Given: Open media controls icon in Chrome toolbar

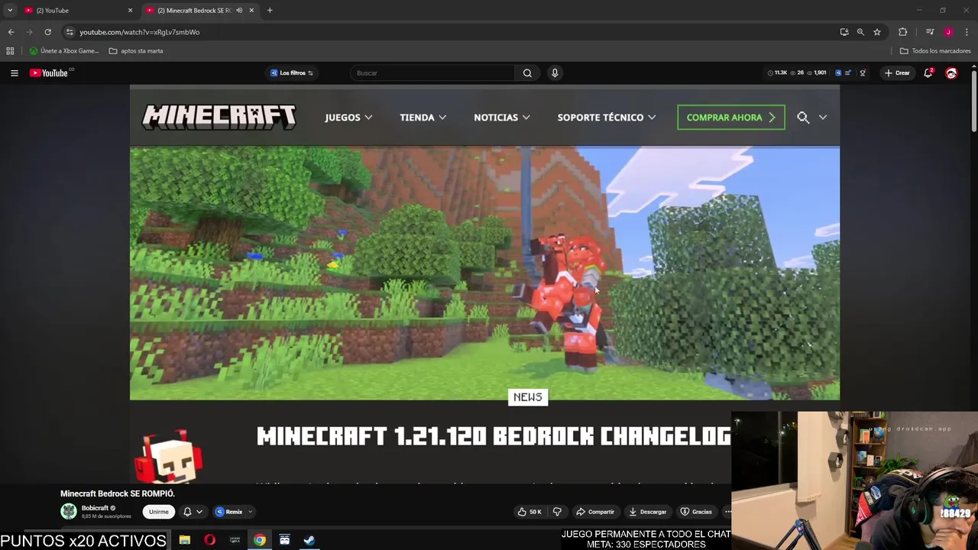Looking at the screenshot, I should tap(930, 32).
